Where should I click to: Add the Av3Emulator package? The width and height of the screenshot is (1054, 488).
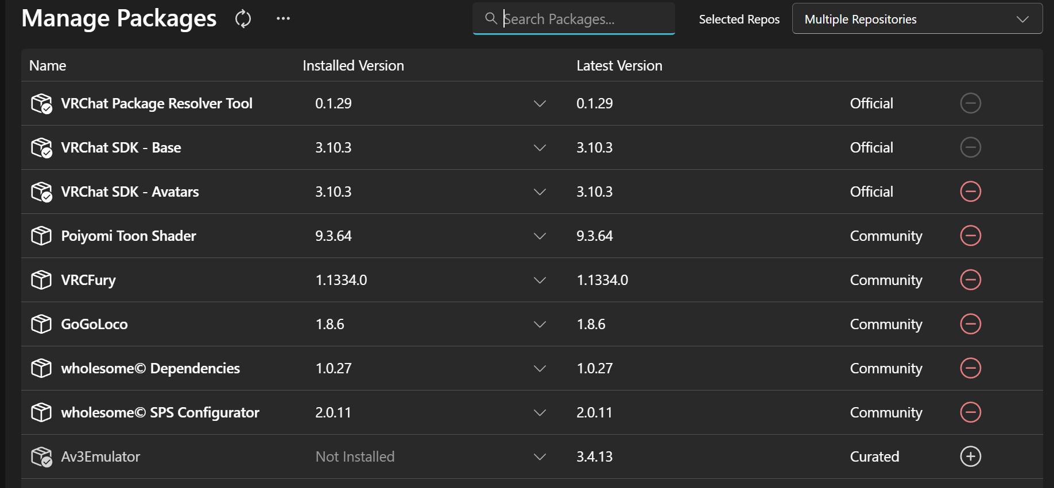[x=970, y=456]
